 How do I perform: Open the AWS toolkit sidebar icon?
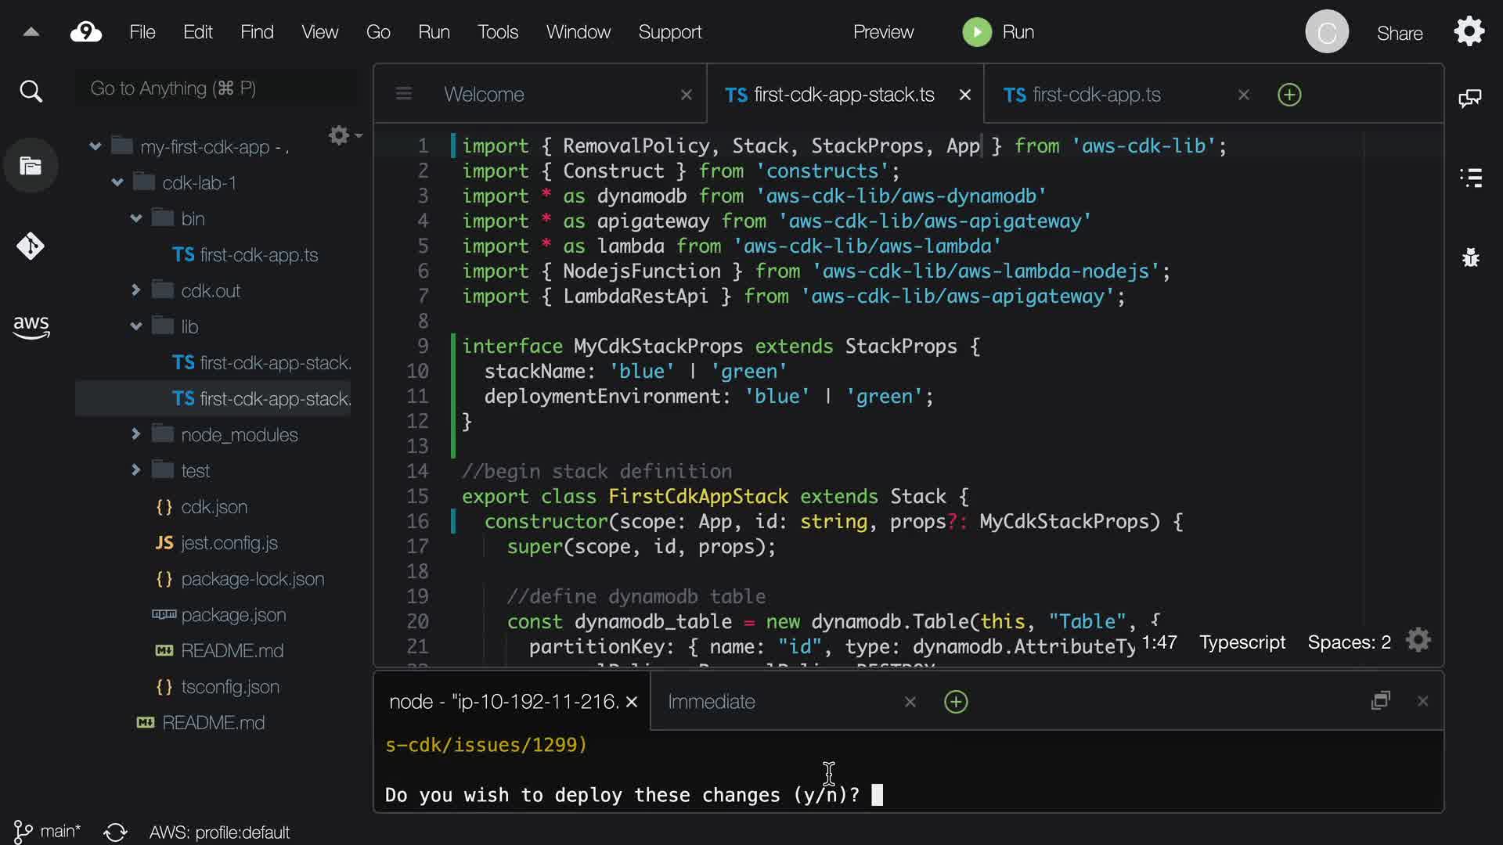click(x=31, y=327)
